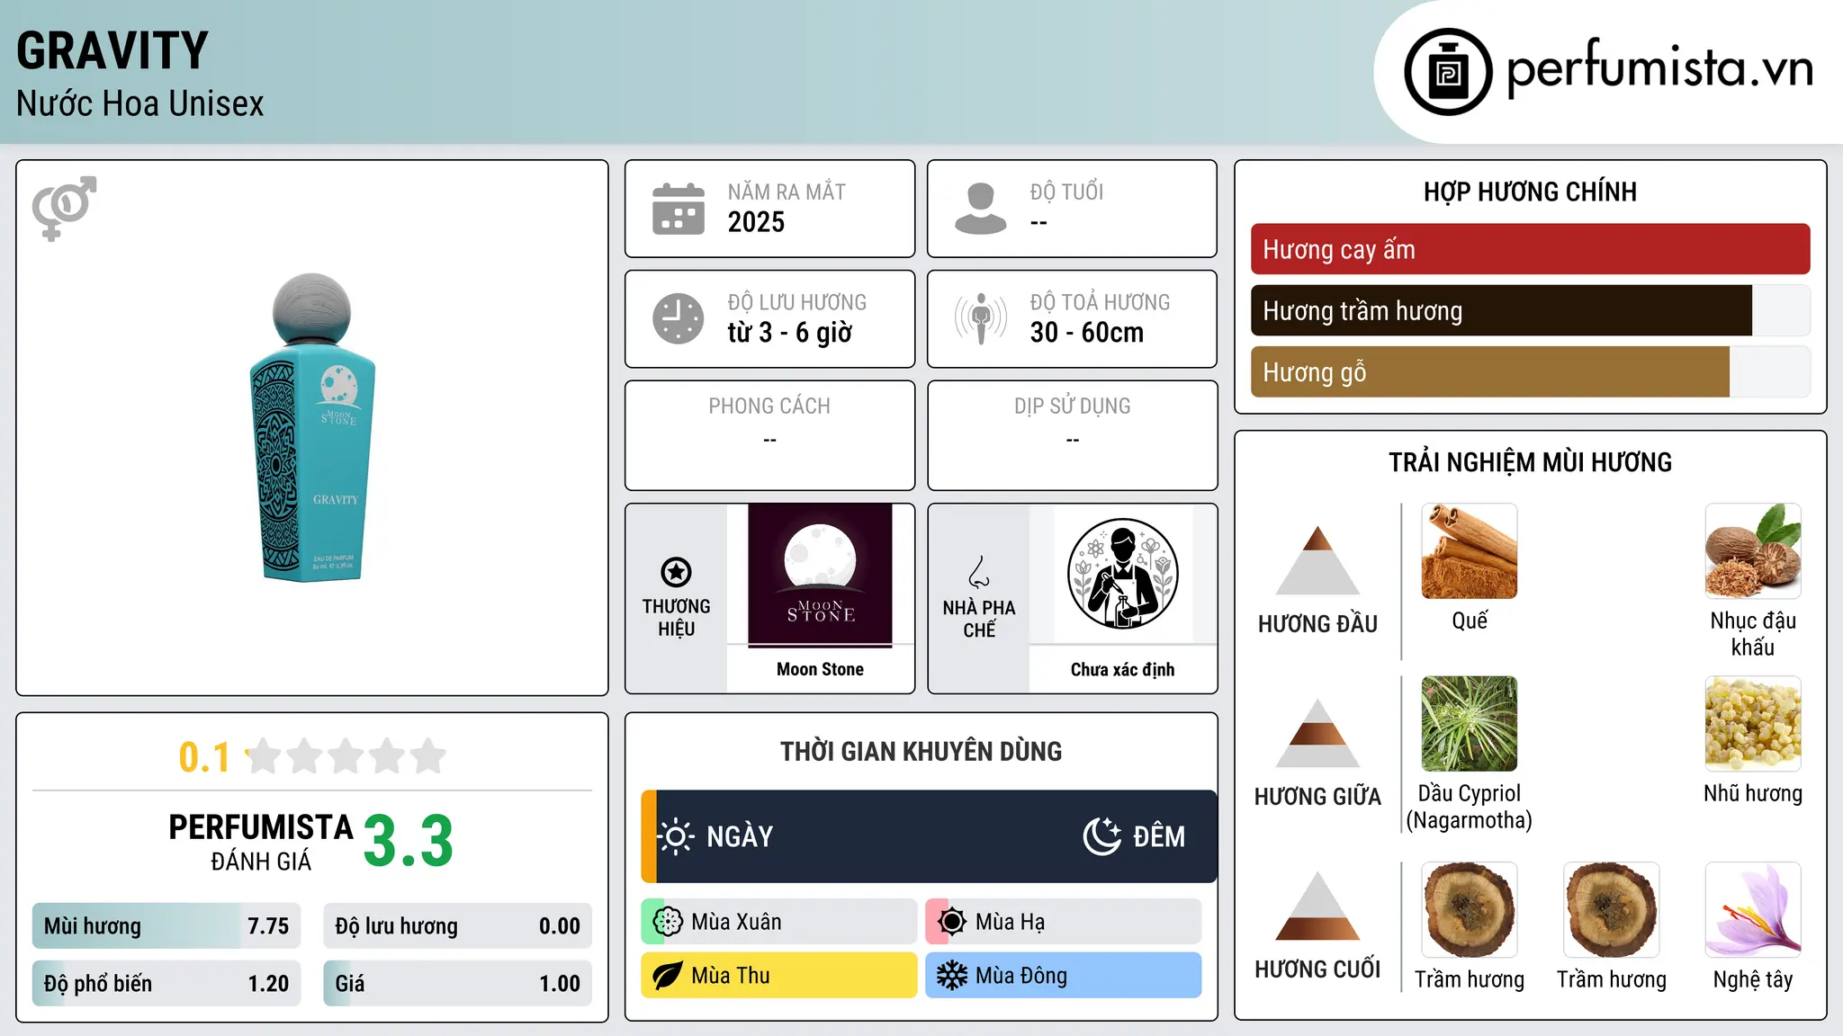This screenshot has height=1036, width=1843.
Task: Select the Quế cinnamon note image
Action: tap(1470, 551)
